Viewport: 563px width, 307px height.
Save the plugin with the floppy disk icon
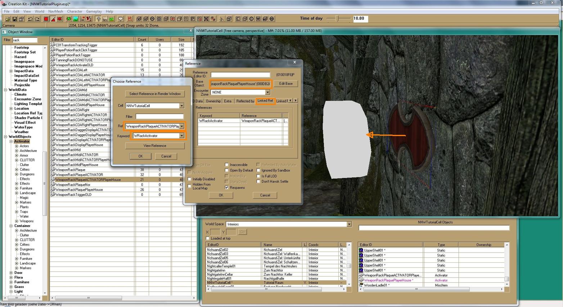click(14, 19)
